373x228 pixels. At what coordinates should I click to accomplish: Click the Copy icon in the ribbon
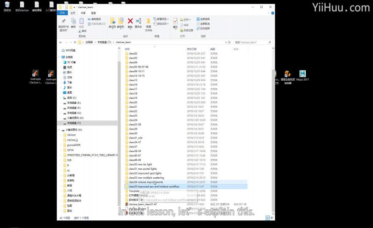[x=73, y=21]
